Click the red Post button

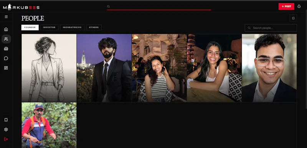(286, 7)
